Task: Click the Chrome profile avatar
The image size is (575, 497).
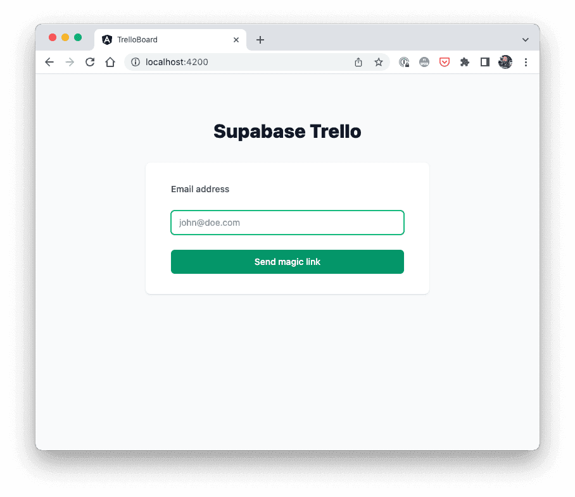Action: coord(505,62)
